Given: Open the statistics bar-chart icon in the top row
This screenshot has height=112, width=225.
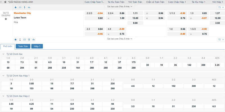Looking at the screenshot, I should pyautogui.click(x=29, y=7).
